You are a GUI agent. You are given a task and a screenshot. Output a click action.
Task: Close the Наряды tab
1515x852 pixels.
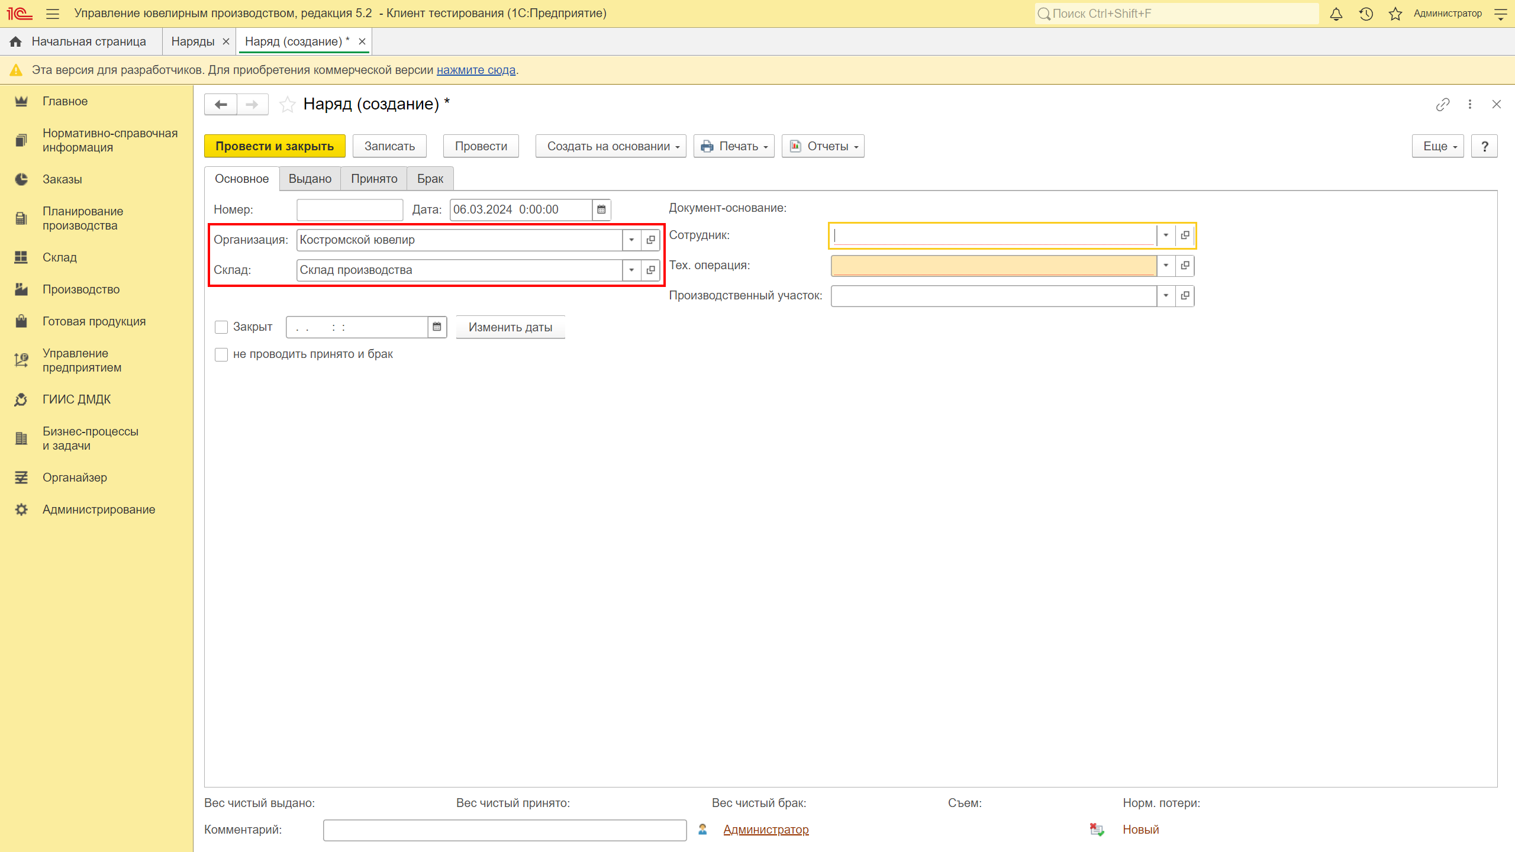(x=225, y=41)
